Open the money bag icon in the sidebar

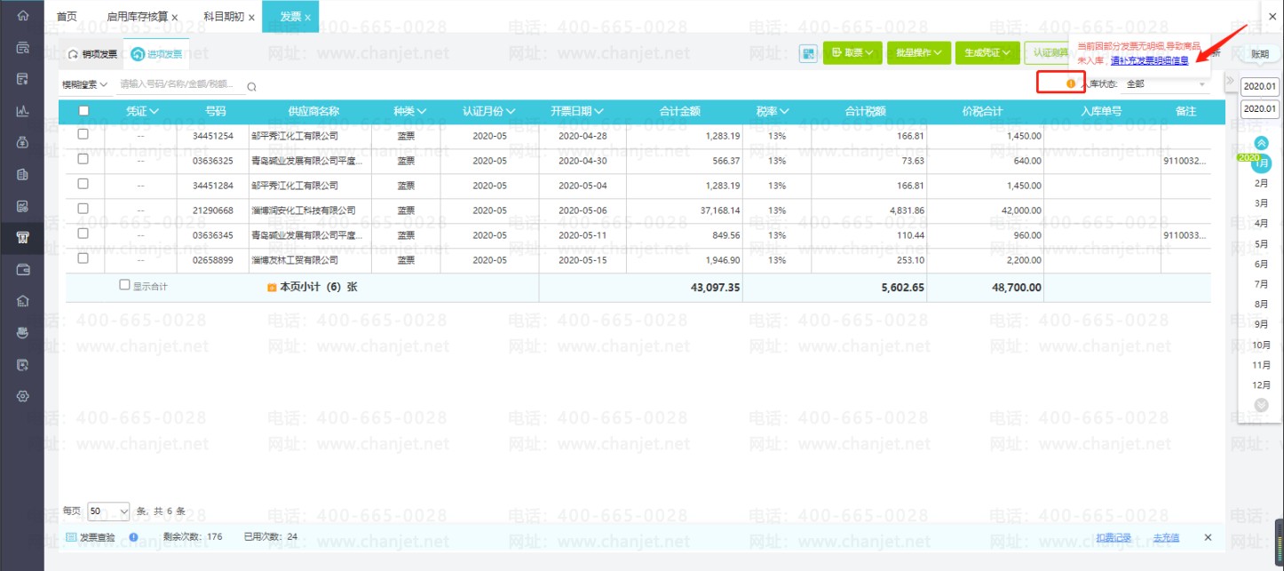coord(23,142)
